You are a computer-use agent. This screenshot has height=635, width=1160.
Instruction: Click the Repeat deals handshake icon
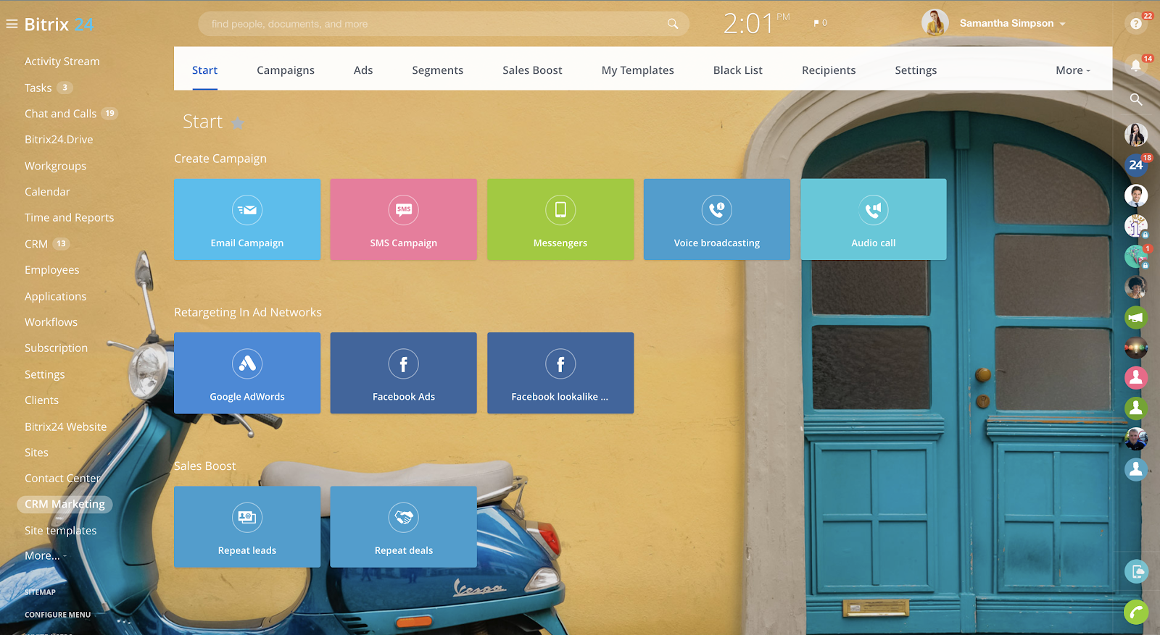click(404, 517)
